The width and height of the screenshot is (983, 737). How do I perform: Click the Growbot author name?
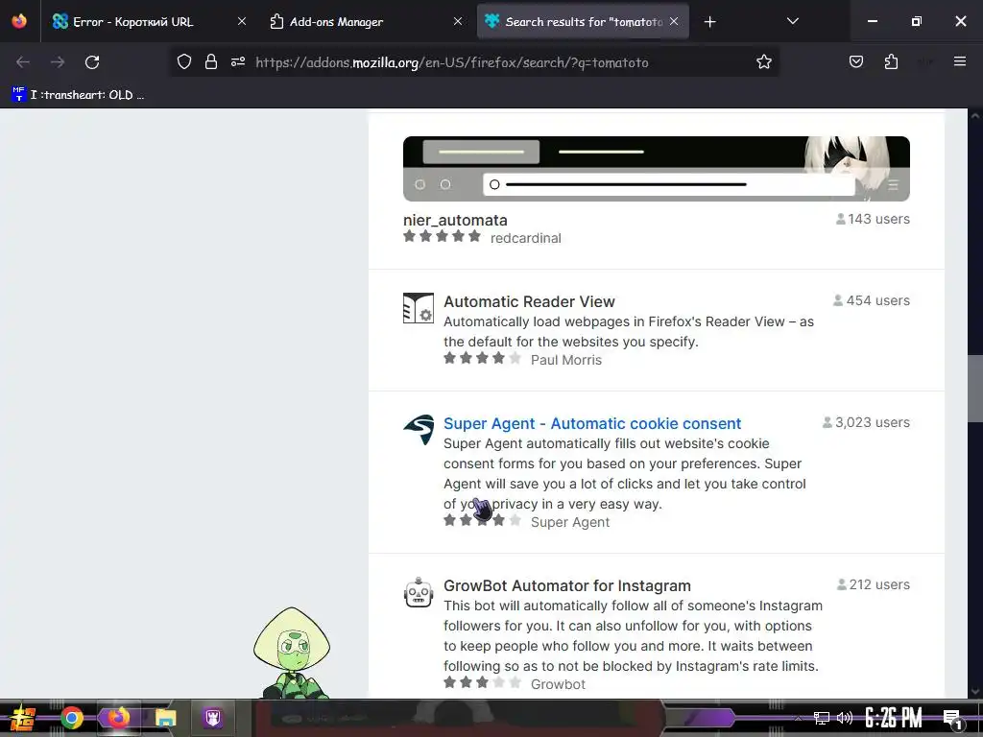558,684
